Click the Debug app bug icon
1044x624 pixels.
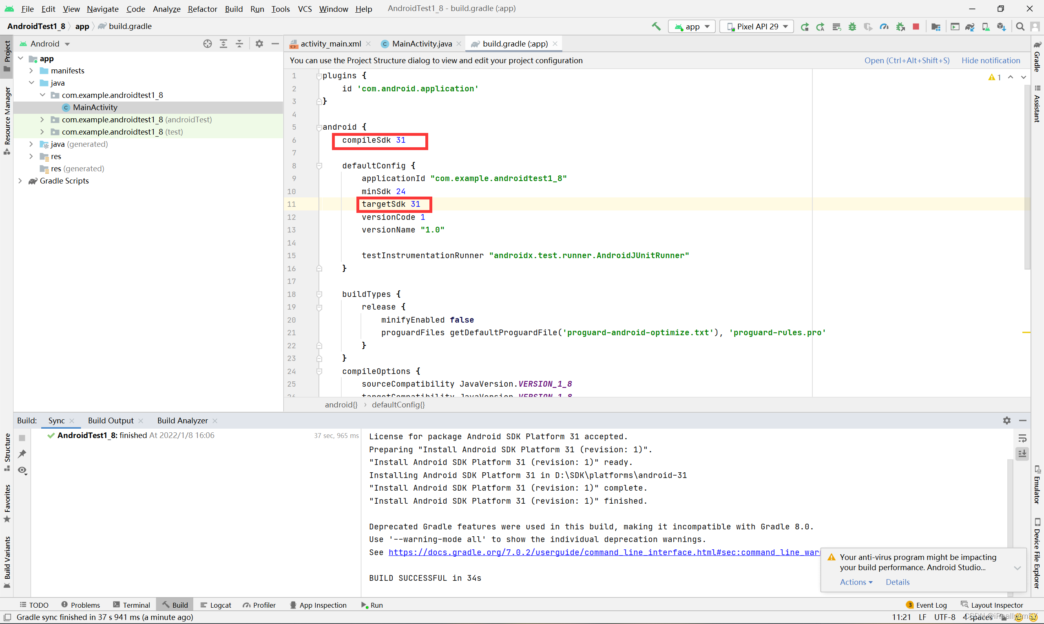852,27
